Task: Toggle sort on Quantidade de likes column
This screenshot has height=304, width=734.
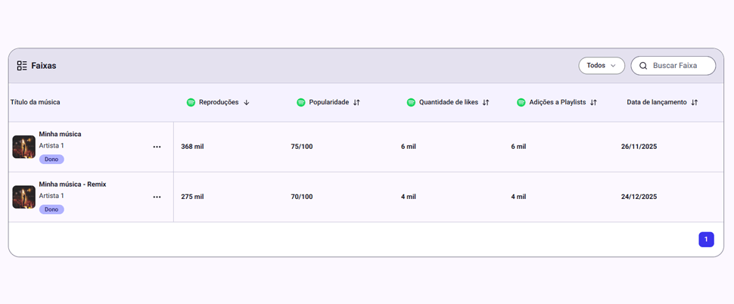Action: pyautogui.click(x=486, y=102)
